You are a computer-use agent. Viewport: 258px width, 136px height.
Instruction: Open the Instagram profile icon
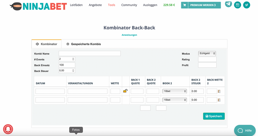point(238,5)
